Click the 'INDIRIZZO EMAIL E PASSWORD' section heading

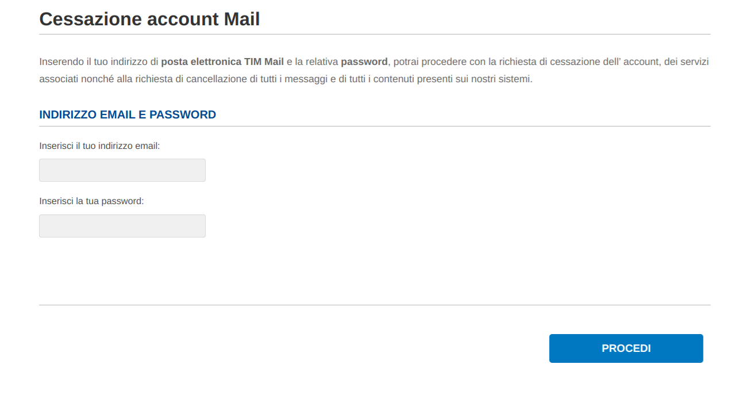click(128, 114)
